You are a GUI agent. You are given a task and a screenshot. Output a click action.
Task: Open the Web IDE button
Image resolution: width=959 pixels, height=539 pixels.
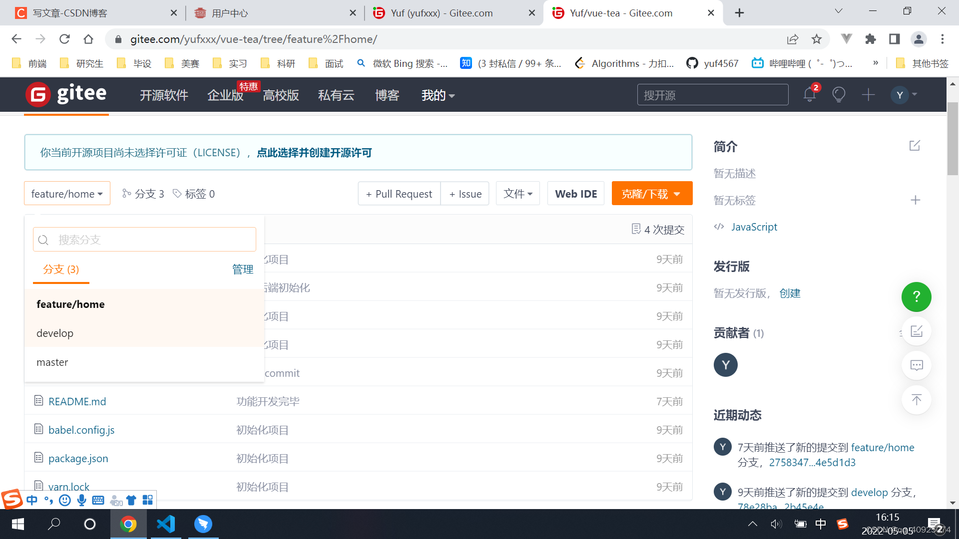[x=576, y=194]
